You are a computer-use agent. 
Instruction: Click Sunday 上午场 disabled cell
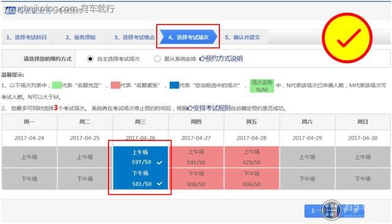click(363, 157)
